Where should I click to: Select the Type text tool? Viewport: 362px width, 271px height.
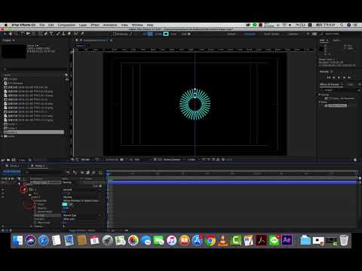51,34
